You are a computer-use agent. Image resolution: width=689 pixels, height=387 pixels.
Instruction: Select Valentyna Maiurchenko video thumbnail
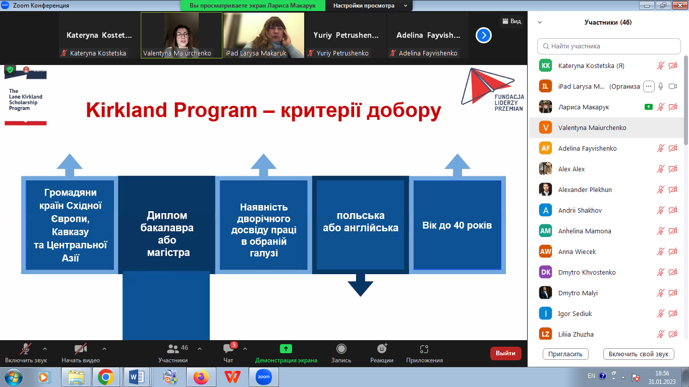click(182, 35)
